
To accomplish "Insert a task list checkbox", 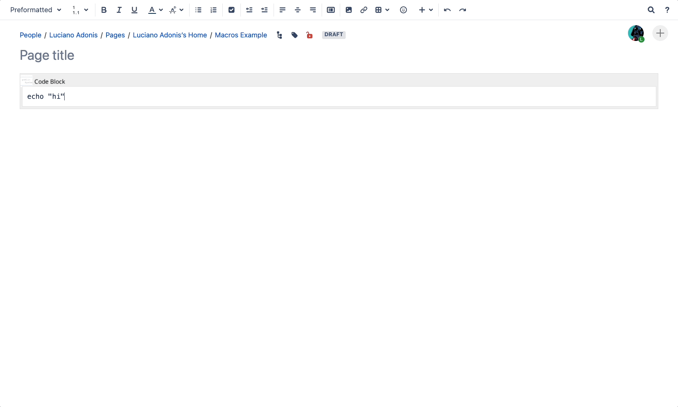I will point(231,10).
